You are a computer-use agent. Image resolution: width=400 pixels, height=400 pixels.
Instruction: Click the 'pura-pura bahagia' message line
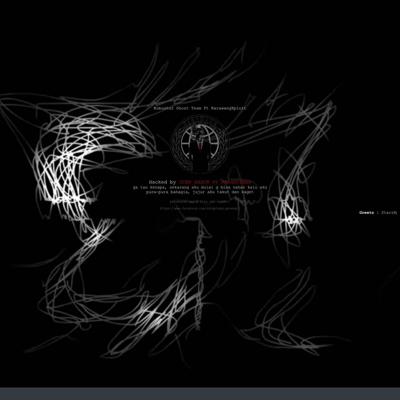coord(200,192)
